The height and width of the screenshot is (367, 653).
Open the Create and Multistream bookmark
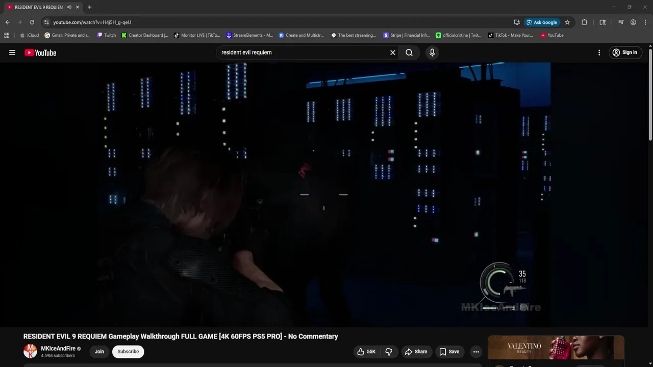(302, 35)
